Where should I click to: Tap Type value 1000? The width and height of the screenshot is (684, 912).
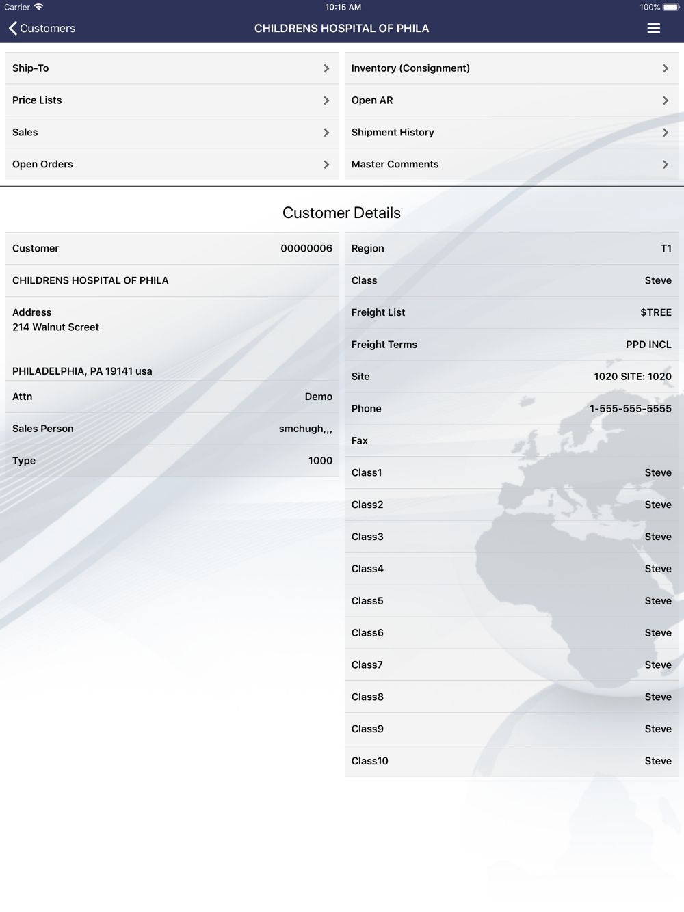pyautogui.click(x=320, y=461)
